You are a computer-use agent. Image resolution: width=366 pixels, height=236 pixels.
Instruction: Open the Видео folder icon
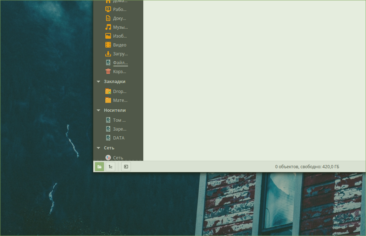click(108, 45)
